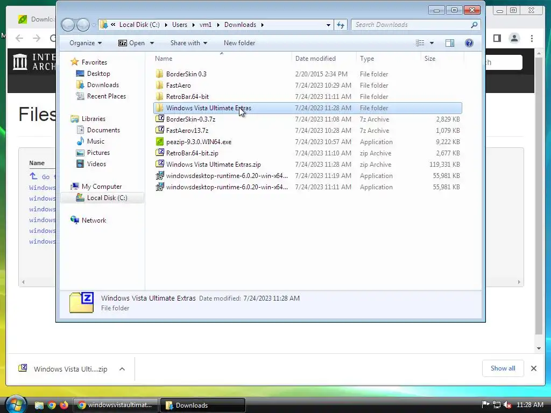Click the Change your view icon

click(420, 43)
